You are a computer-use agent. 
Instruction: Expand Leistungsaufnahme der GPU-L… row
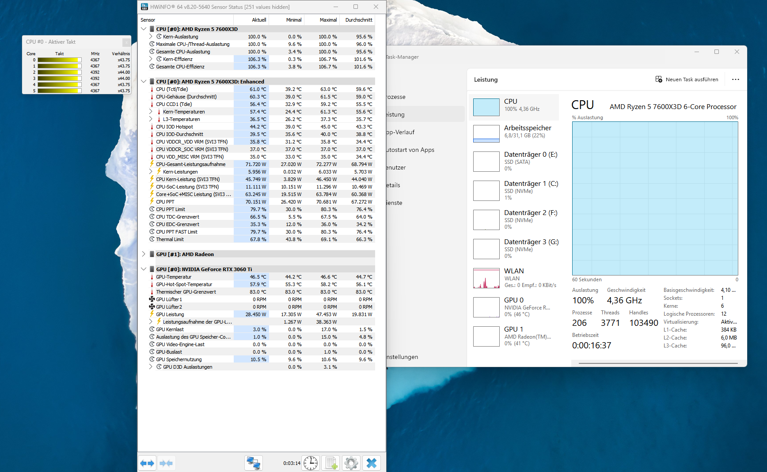point(151,322)
